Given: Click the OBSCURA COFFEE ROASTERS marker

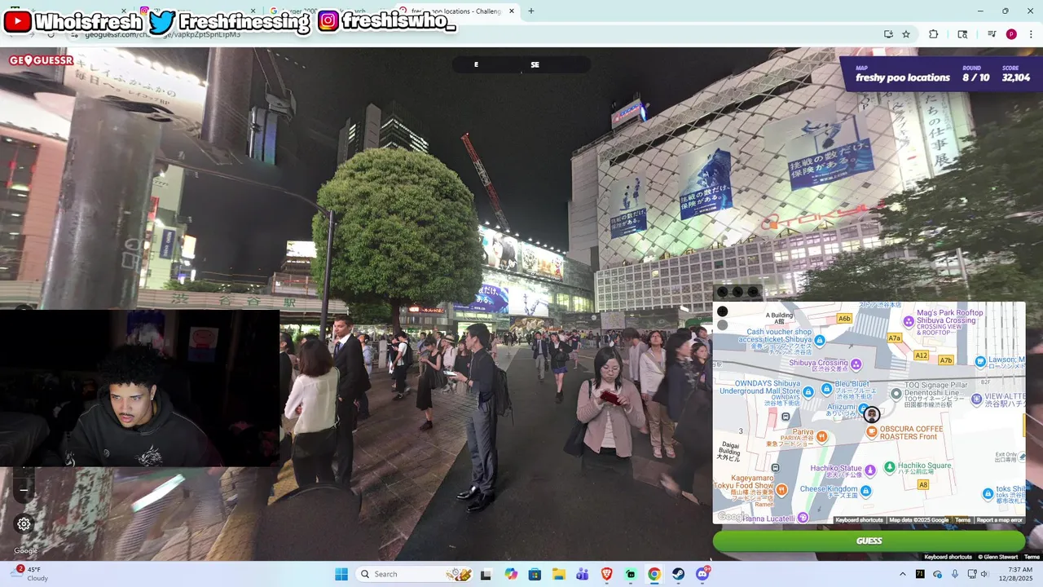Looking at the screenshot, I should pyautogui.click(x=871, y=432).
